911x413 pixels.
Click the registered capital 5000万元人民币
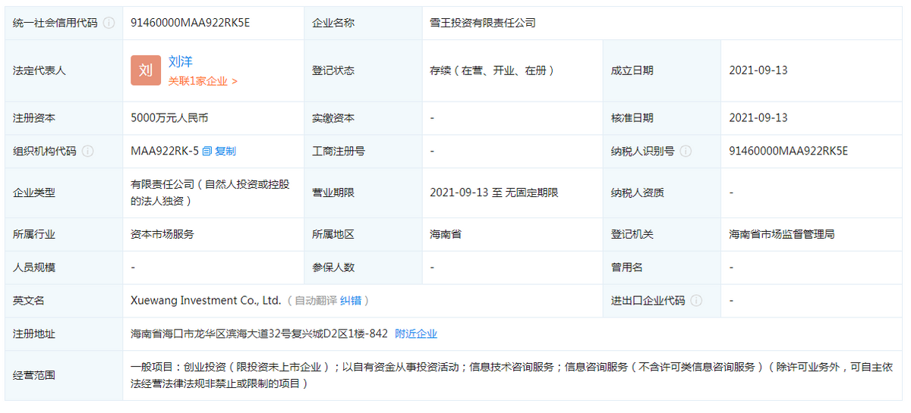(169, 118)
